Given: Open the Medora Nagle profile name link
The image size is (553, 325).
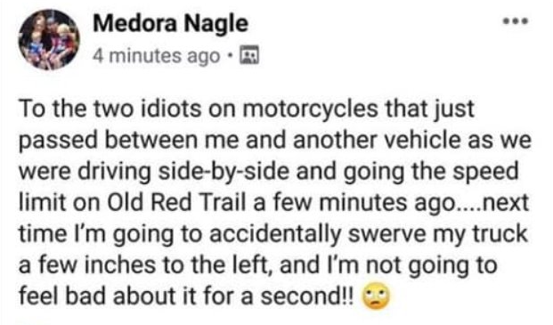Looking at the screenshot, I should click(x=171, y=24).
